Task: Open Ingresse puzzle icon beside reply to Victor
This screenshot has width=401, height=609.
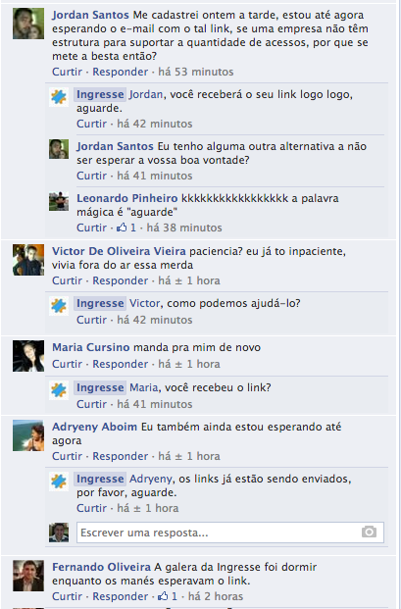Action: (x=59, y=306)
